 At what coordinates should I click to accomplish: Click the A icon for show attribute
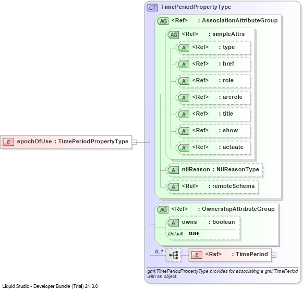(x=184, y=131)
